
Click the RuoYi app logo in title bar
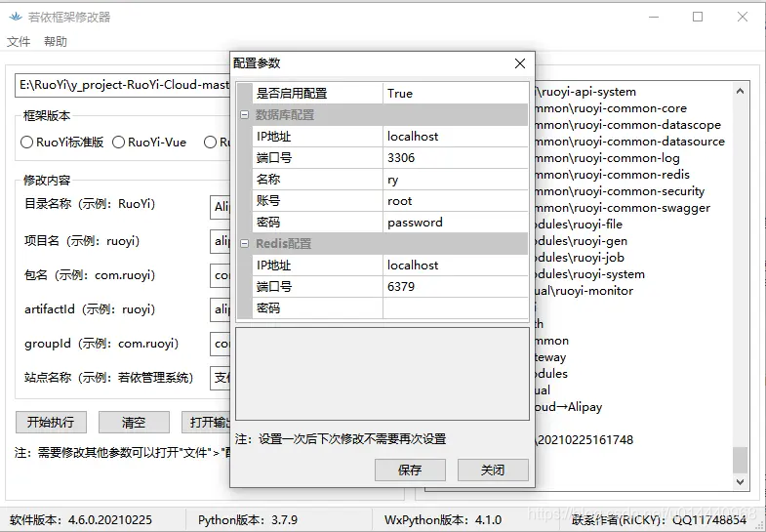tap(16, 18)
